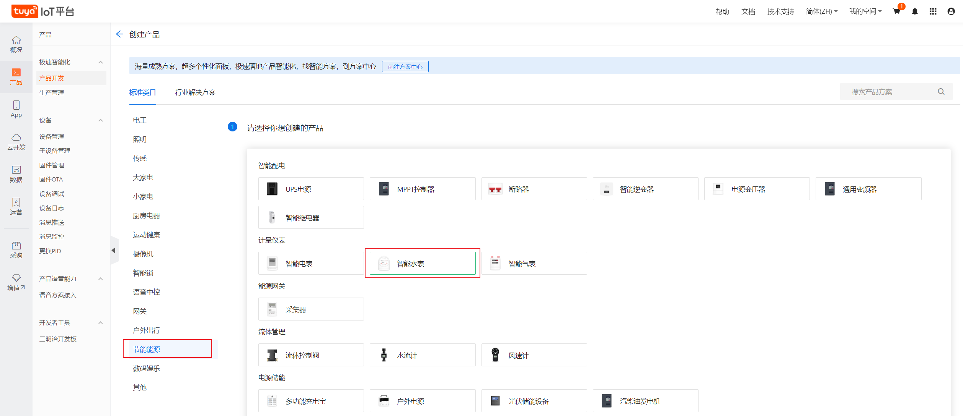The height and width of the screenshot is (416, 963).
Task: Click the 前往方案中心 button
Action: pos(405,66)
